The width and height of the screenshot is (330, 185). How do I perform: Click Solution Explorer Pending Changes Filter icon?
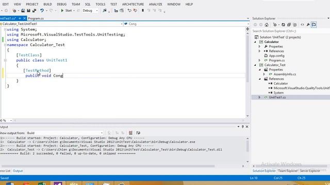coord(275,25)
